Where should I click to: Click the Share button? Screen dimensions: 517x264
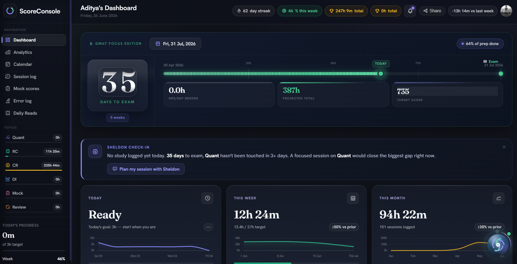click(x=432, y=11)
